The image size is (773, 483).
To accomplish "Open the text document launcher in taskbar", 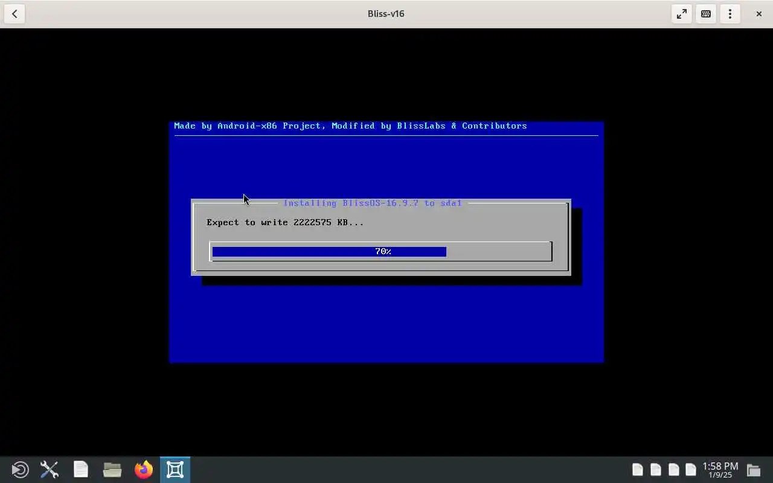I will (81, 470).
